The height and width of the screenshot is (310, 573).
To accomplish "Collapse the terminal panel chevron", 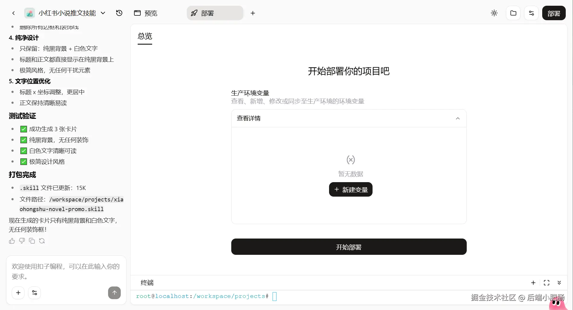I will pos(559,283).
